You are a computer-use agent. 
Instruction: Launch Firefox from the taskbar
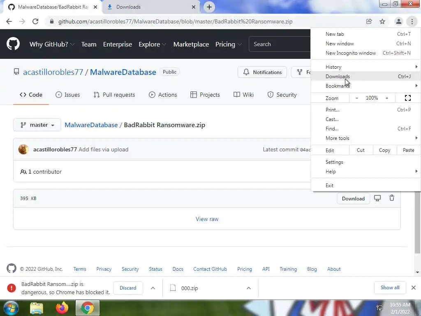[62, 308]
